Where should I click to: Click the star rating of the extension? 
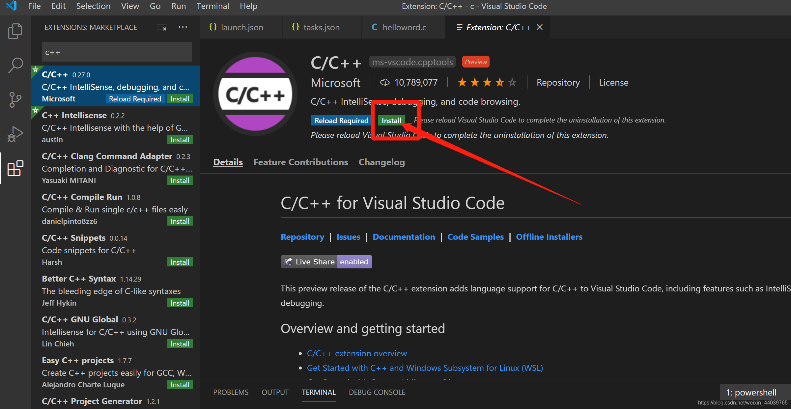pyautogui.click(x=487, y=82)
